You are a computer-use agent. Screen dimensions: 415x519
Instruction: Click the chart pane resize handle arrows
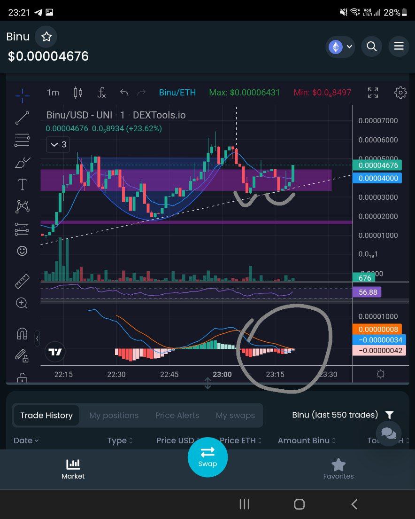[x=207, y=383]
